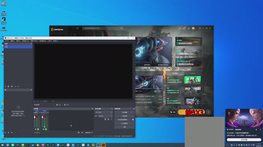Open source properties gear in Sources panel
263x147 pixels.
click(x=12, y=133)
